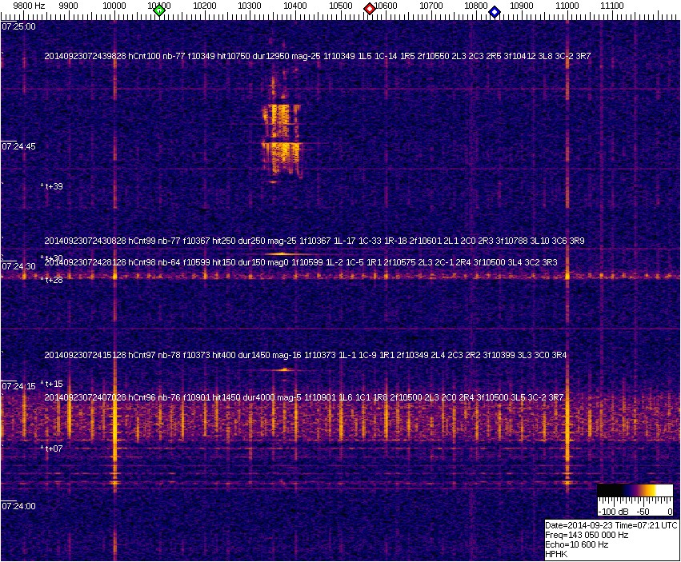Click the red diamond frequency marker
This screenshot has width=681, height=562.
[x=370, y=9]
